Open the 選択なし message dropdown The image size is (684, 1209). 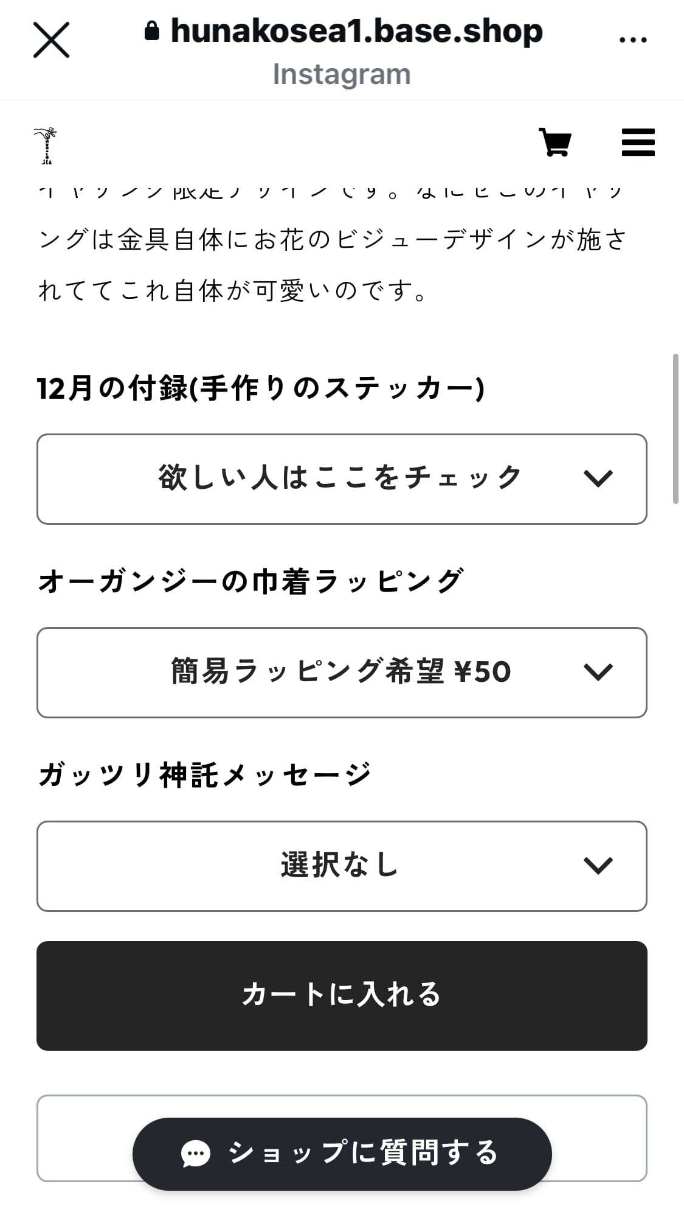click(x=341, y=866)
